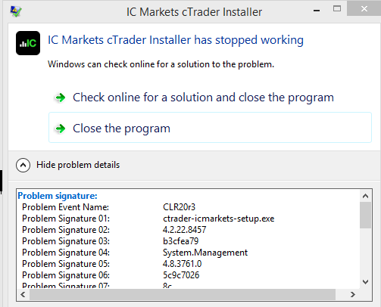The height and width of the screenshot is (307, 381).
Task: Click the details pane scroll up arrow
Action: coord(365,196)
